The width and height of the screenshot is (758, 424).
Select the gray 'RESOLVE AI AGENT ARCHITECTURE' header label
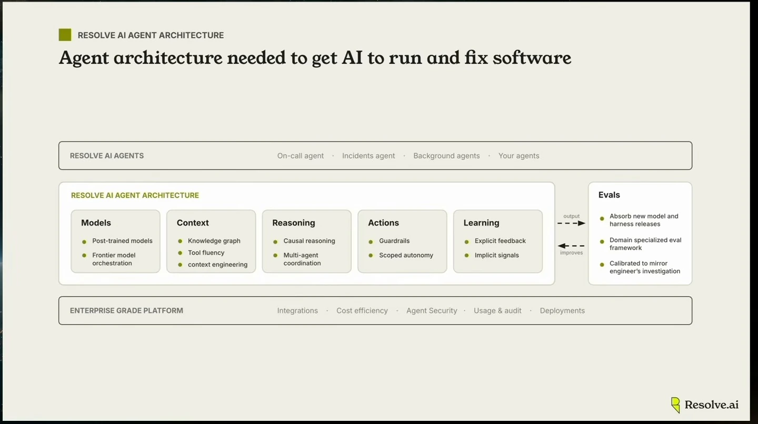tap(151, 35)
